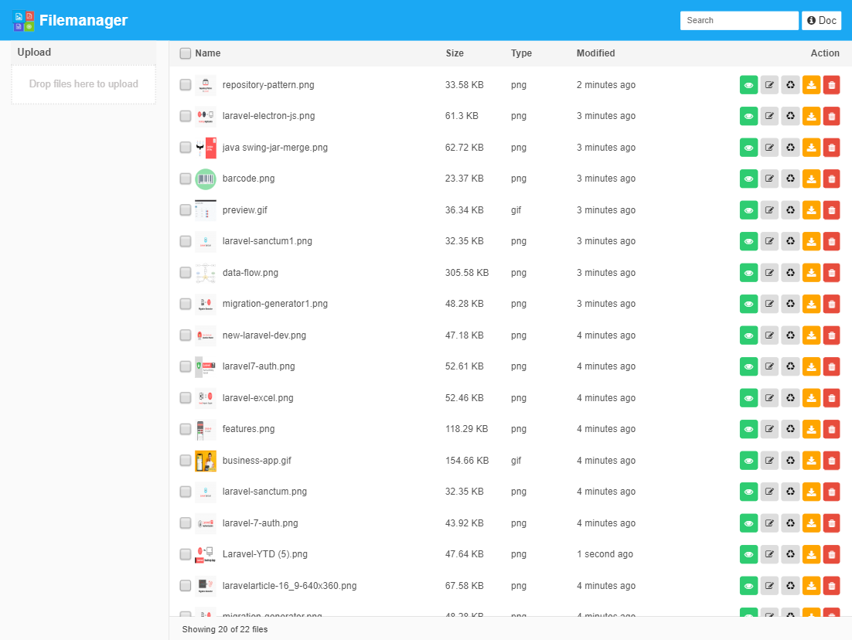Viewport: 852px width, 640px height.
Task: Rename laravel-electron-js.png using the edit icon
Action: [x=769, y=116]
